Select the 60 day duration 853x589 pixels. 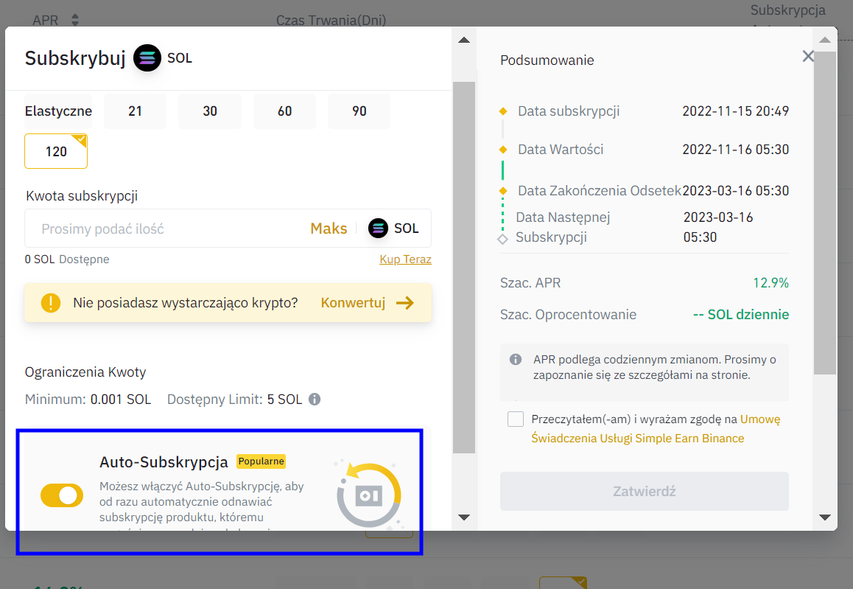pyautogui.click(x=284, y=111)
